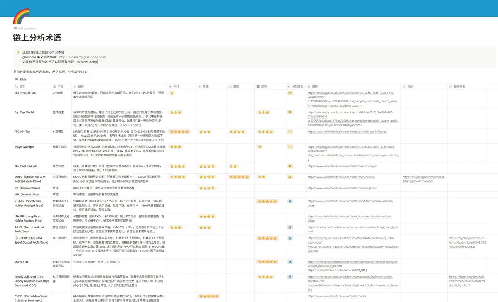498x302 pixels.
Task: Click the up-arrow icon beside 牛顶 header
Action: [171, 86]
